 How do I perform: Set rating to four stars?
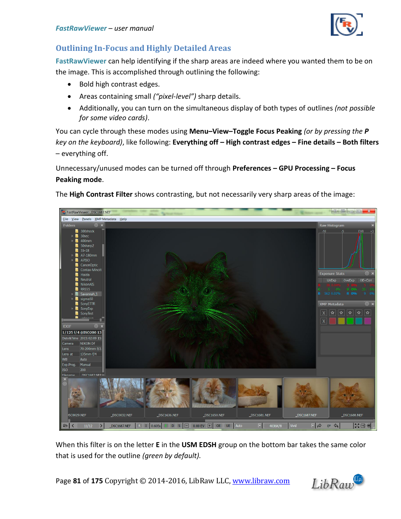(x=359, y=313)
